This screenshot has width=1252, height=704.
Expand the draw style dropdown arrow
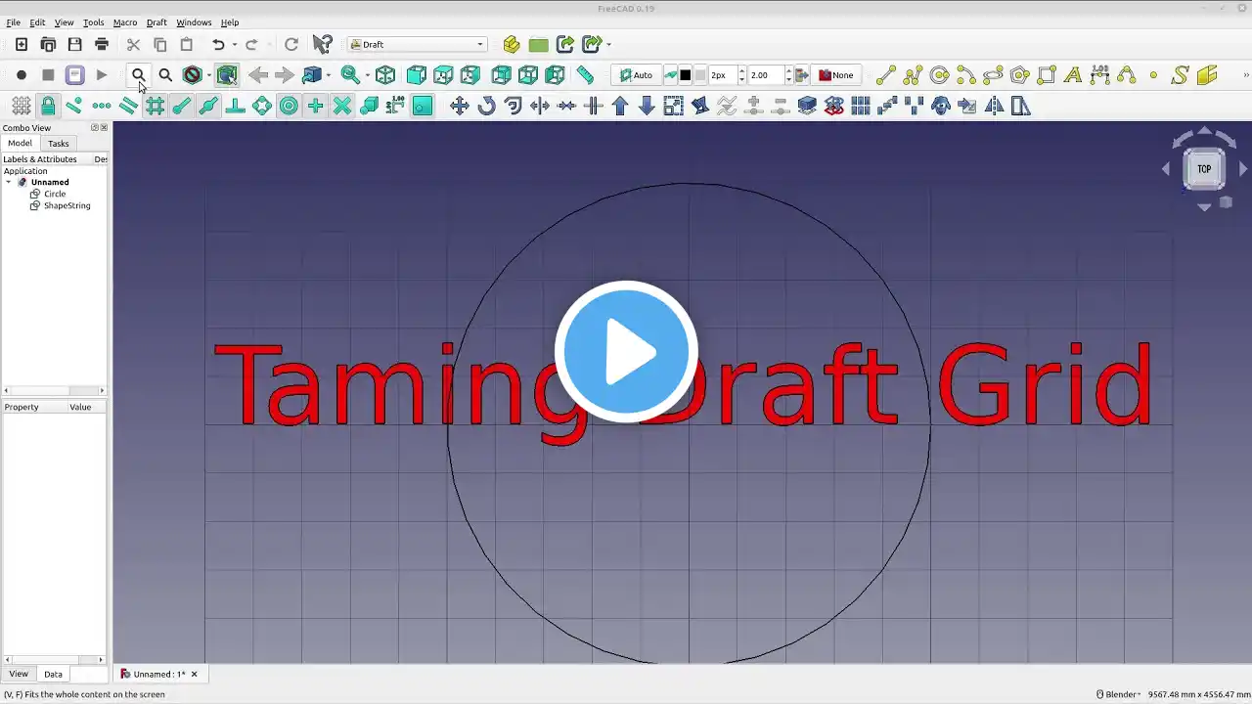click(x=208, y=75)
